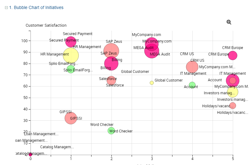This screenshot has width=249, height=165.
Task: Select the pink MEGA Audit bubble
Action: coord(152,51)
